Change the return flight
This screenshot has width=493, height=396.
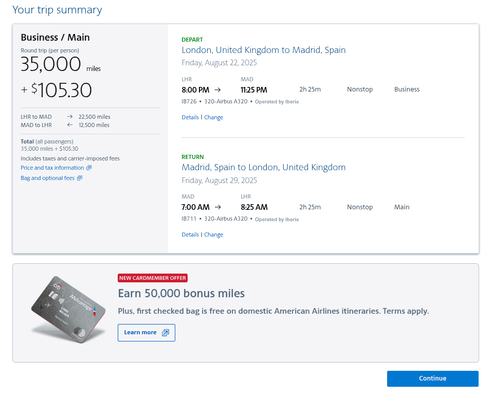pyautogui.click(x=213, y=235)
